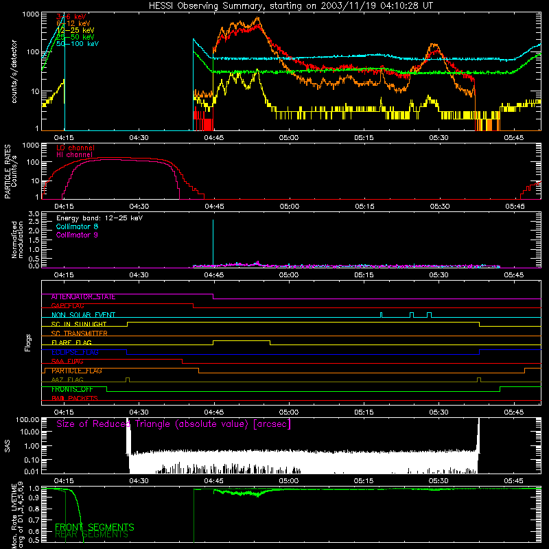Select the LO channel legend label
This screenshot has width=549, height=549.
[75, 148]
